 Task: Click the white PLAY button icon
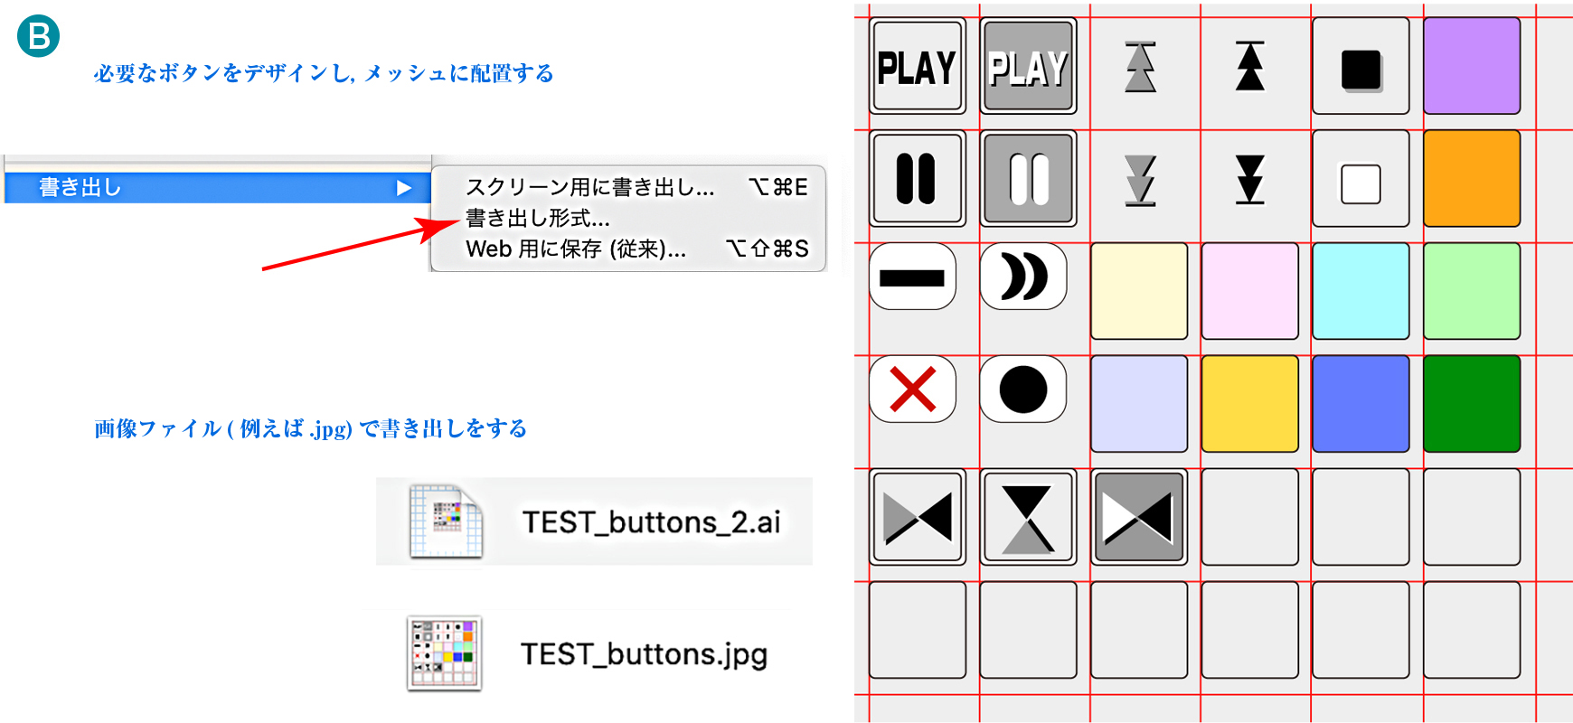click(917, 67)
